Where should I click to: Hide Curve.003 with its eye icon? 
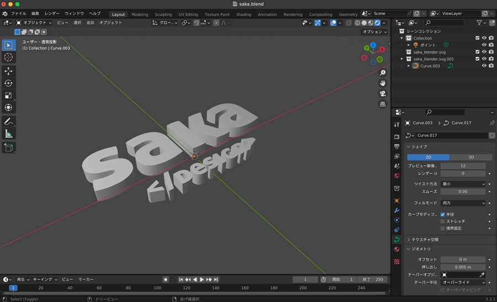484,66
